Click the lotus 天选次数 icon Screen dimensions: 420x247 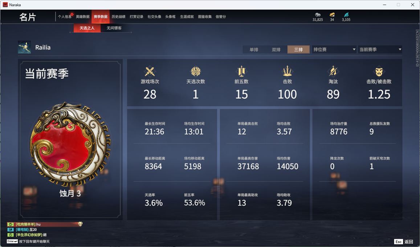[196, 72]
